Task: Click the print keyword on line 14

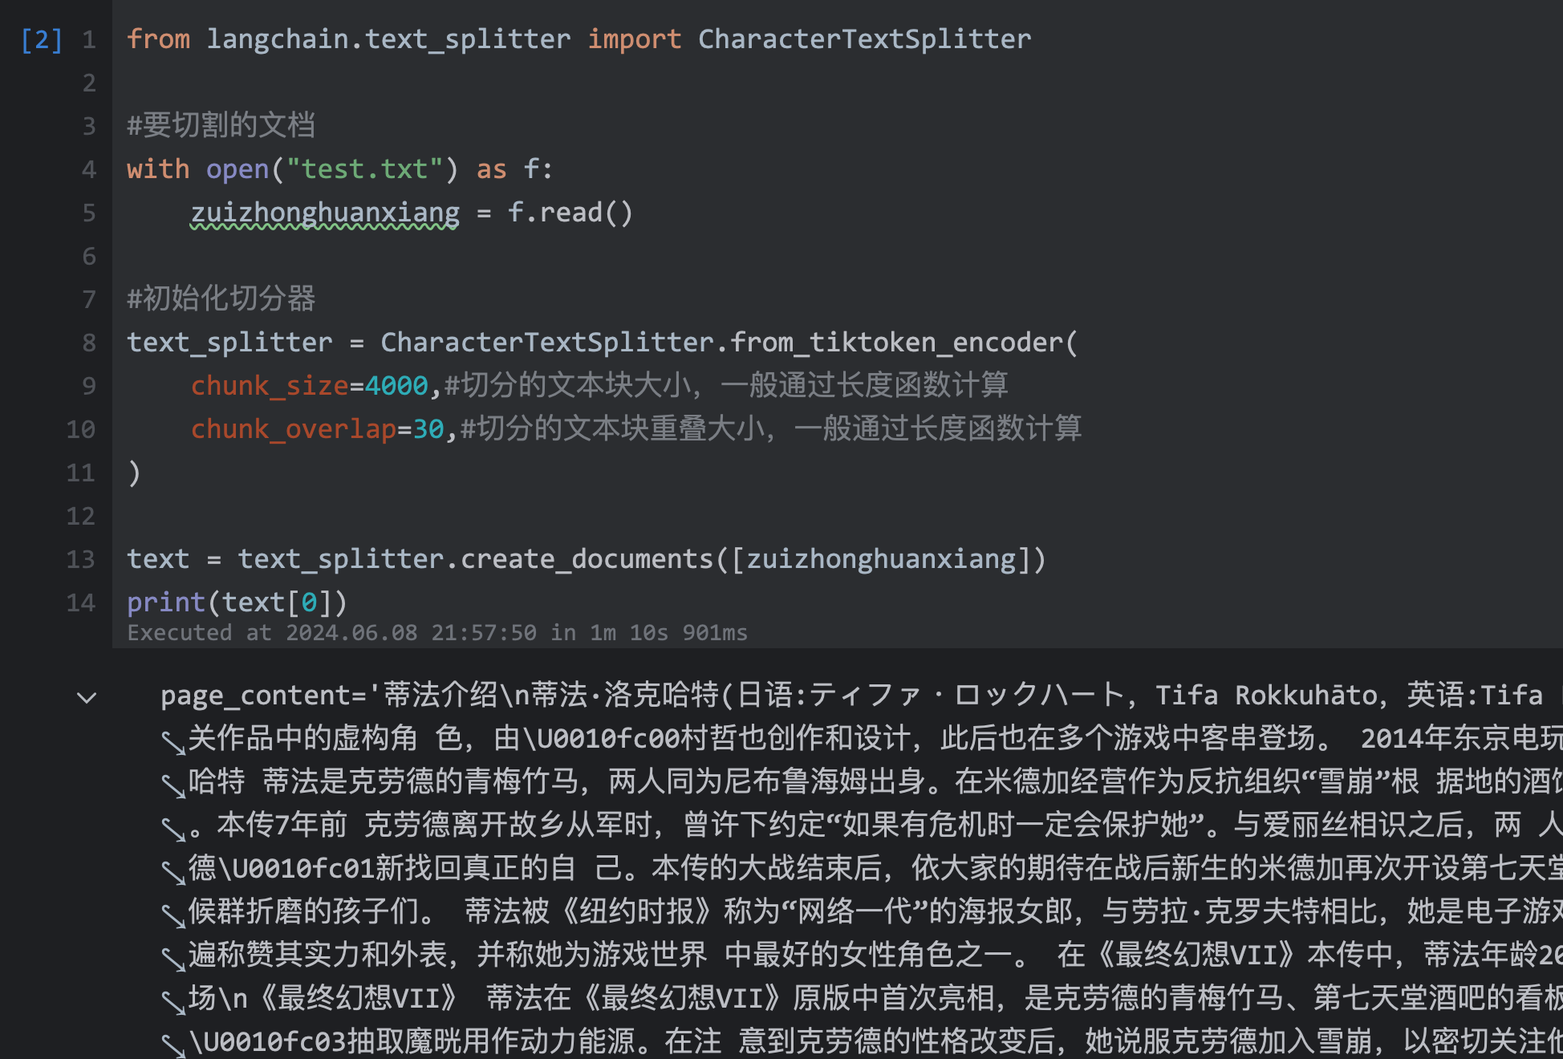Action: 166,603
